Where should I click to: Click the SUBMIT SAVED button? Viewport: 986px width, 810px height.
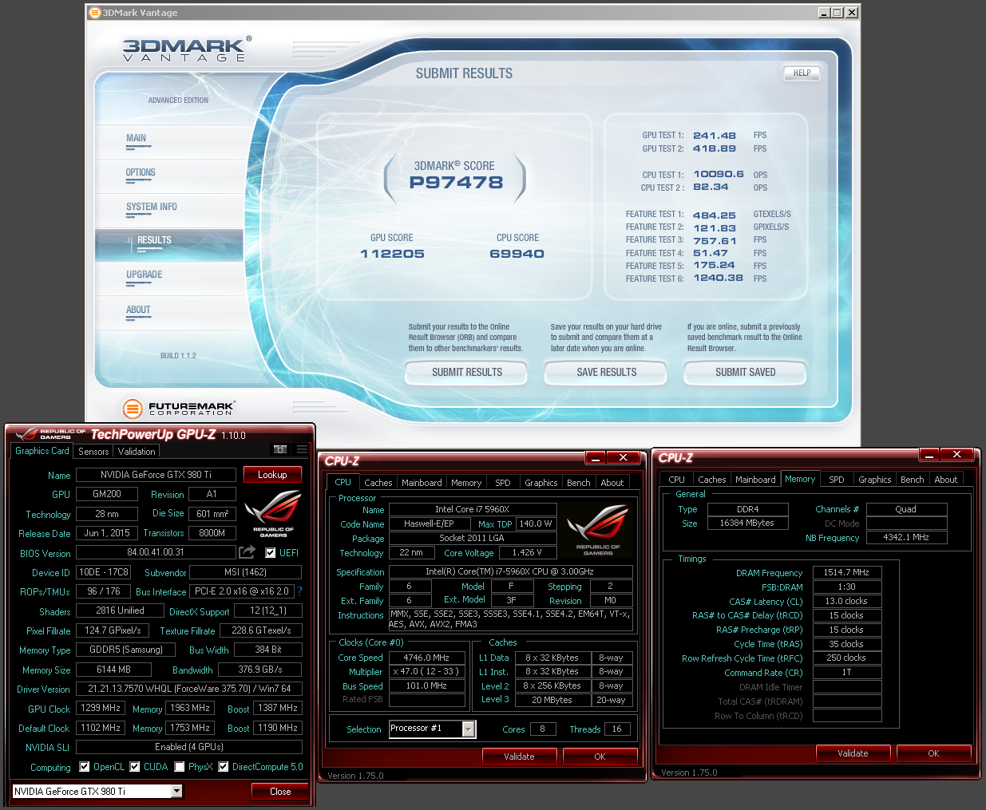coord(746,372)
